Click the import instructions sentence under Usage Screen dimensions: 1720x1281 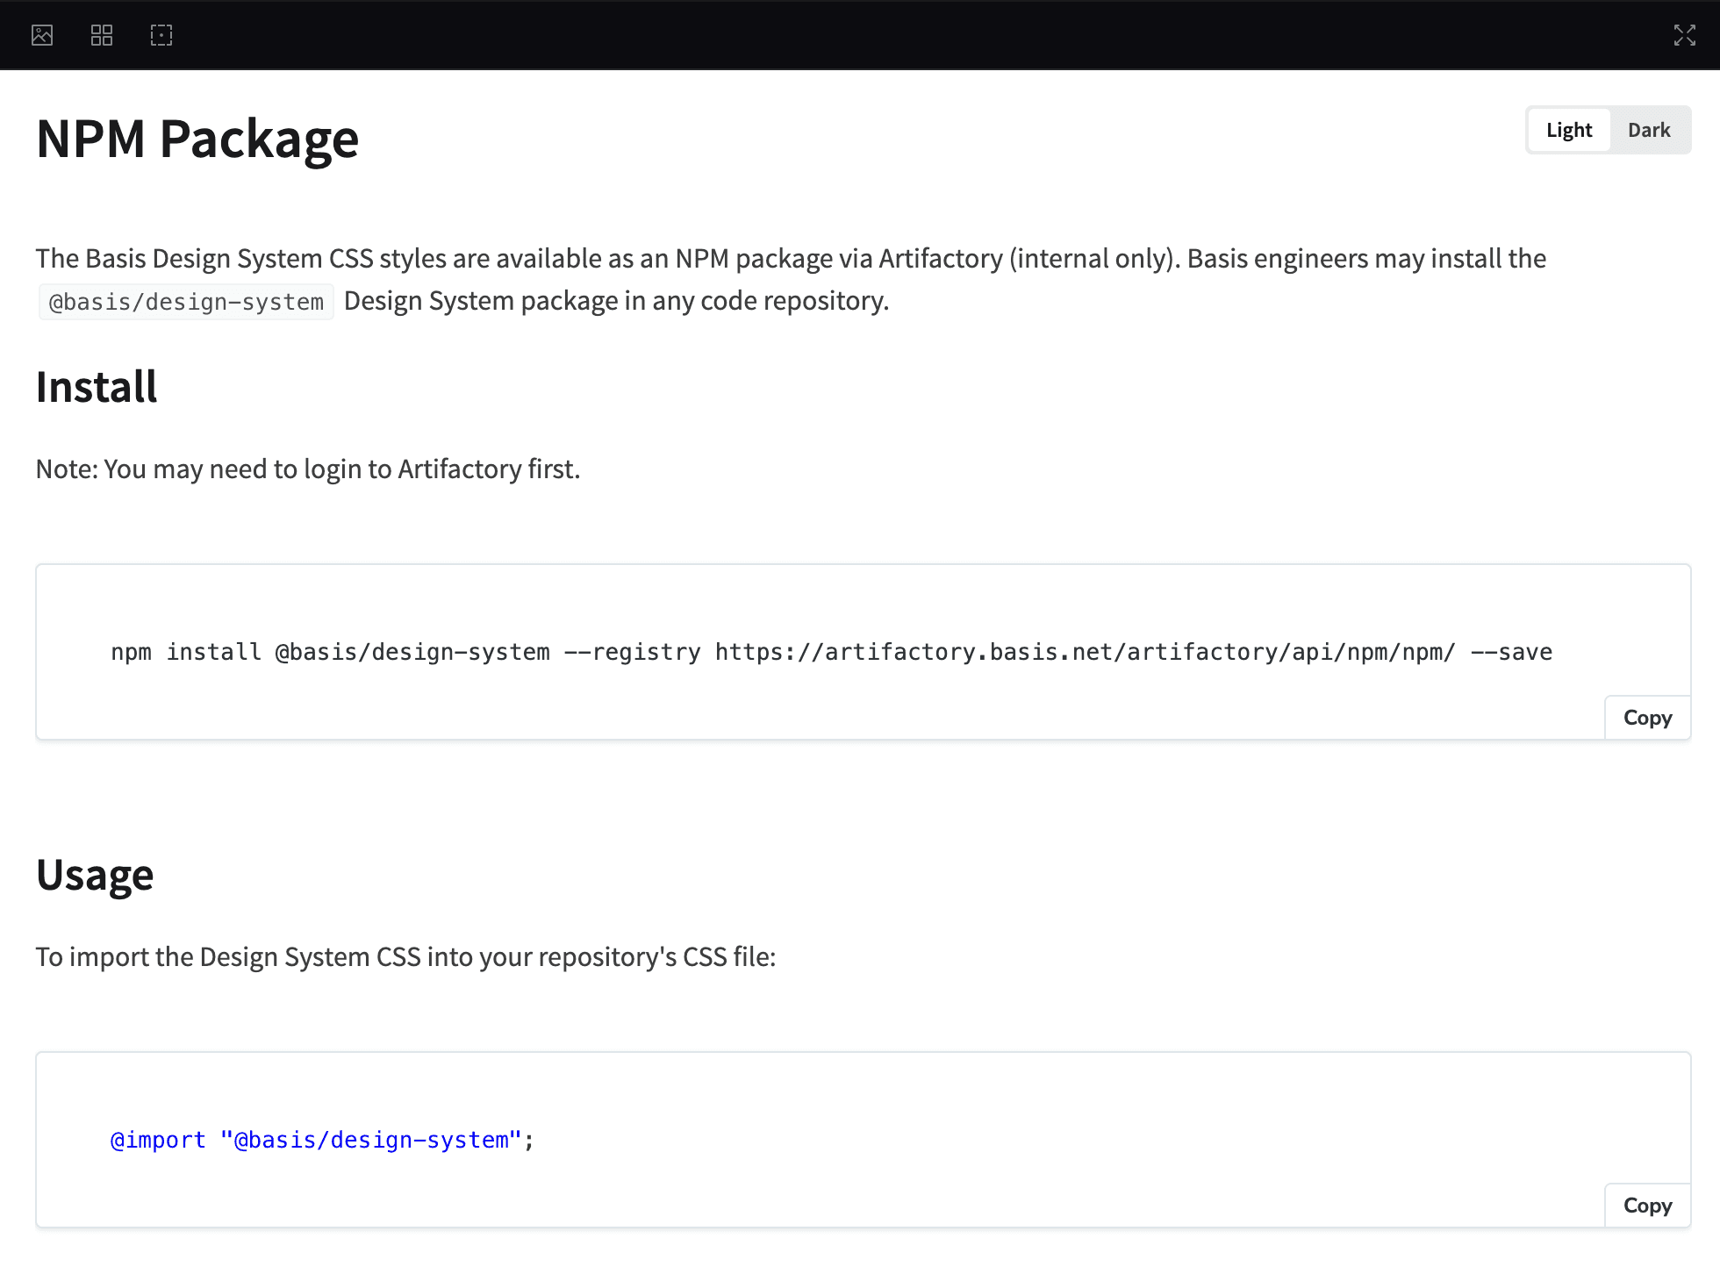pos(405,957)
